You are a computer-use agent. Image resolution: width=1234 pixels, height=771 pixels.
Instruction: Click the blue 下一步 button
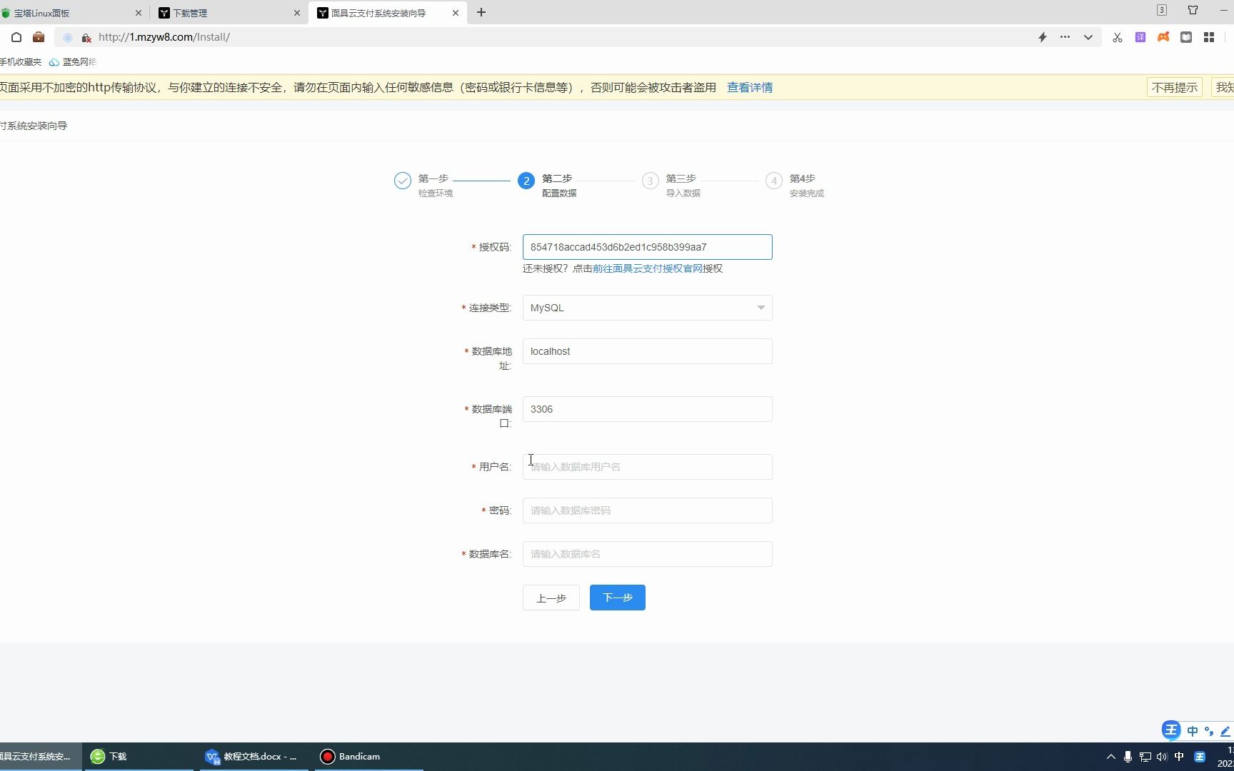pos(618,598)
